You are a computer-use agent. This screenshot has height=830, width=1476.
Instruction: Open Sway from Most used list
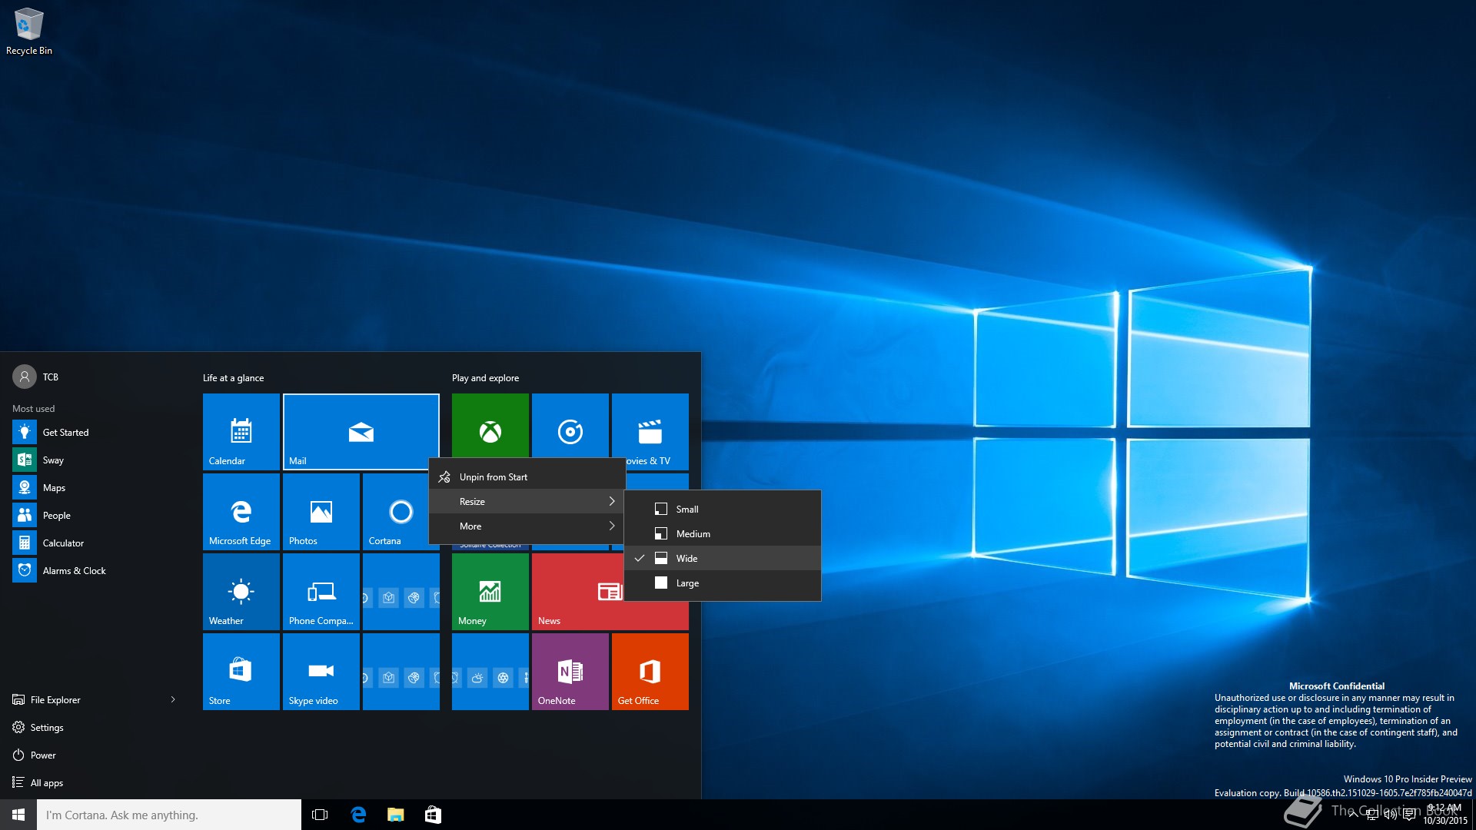pos(95,460)
